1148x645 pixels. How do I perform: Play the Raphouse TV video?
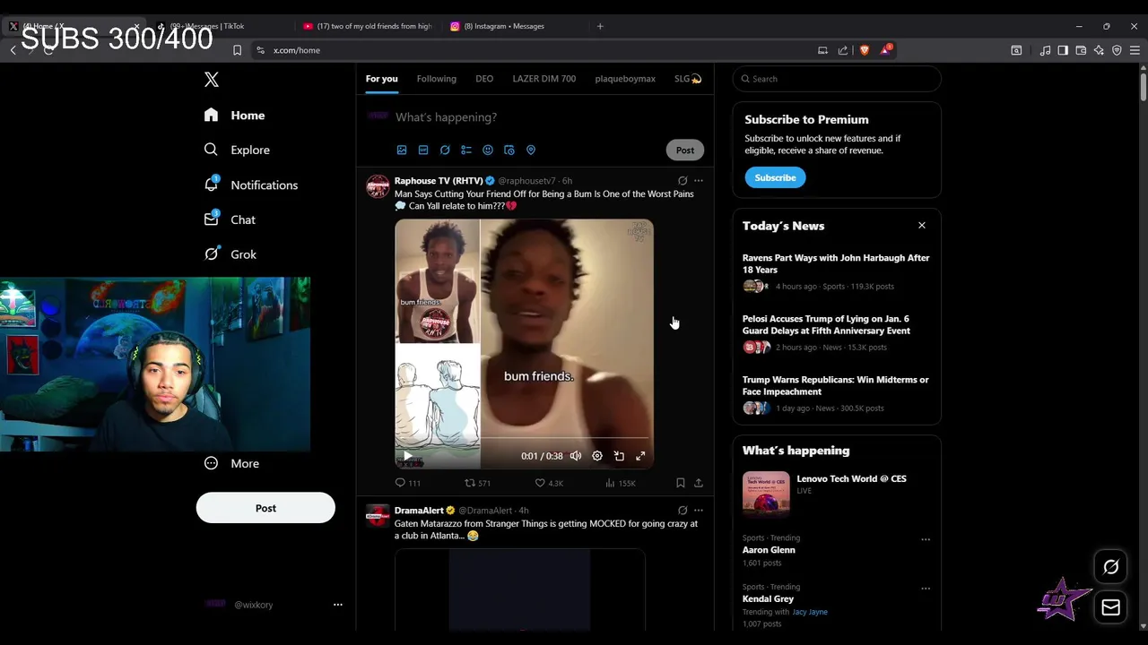pos(407,456)
